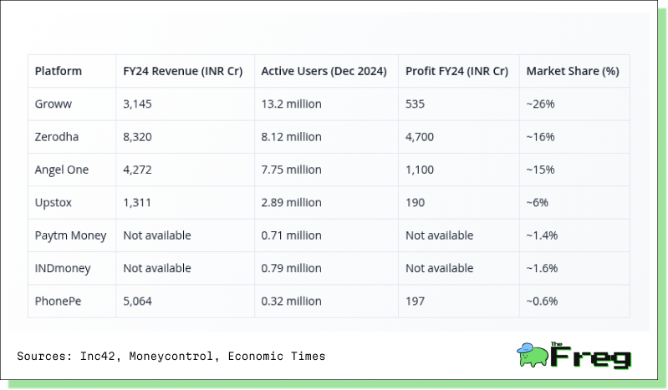Viewport: 668px width, 390px height.
Task: Click Angel One profit value 1,100
Action: (x=420, y=170)
